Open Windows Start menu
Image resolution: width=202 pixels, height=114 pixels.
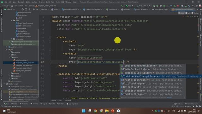pyautogui.click(x=84, y=111)
